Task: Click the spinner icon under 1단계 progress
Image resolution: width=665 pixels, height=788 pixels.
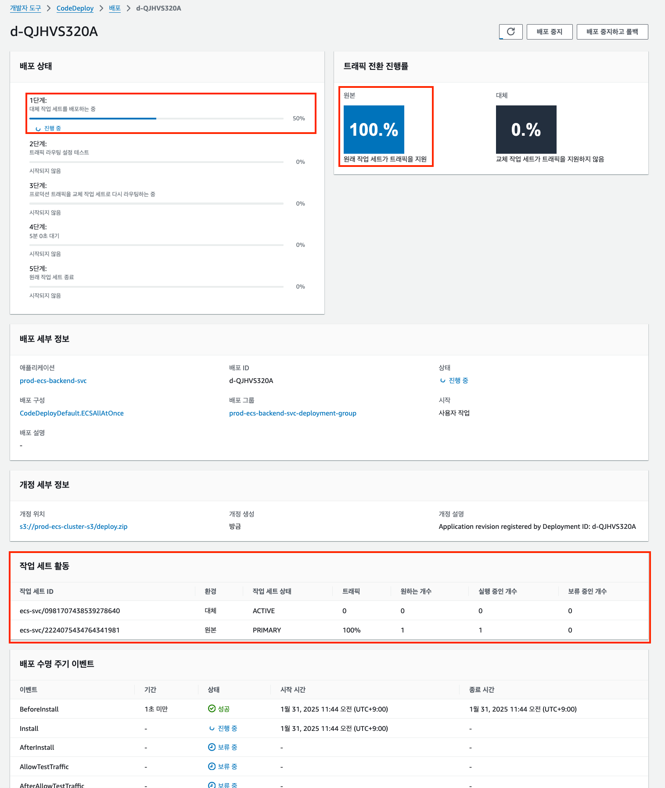Action: [x=38, y=129]
